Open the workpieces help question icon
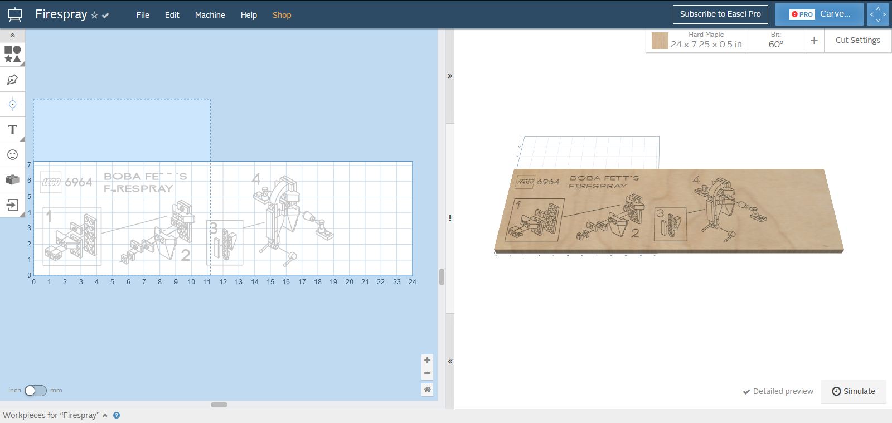Image resolution: width=892 pixels, height=423 pixels. [117, 415]
